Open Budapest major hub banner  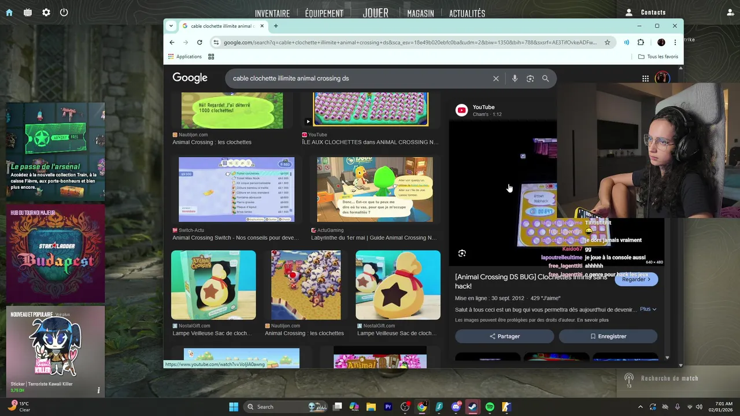(55, 253)
